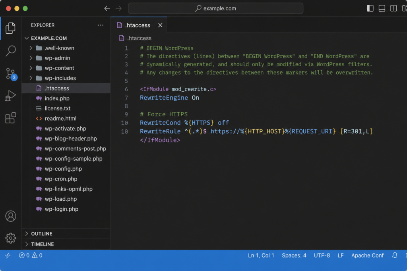Click the Explorer more actions ellipsis
Viewport: 407px width, 271px height.
pyautogui.click(x=101, y=25)
